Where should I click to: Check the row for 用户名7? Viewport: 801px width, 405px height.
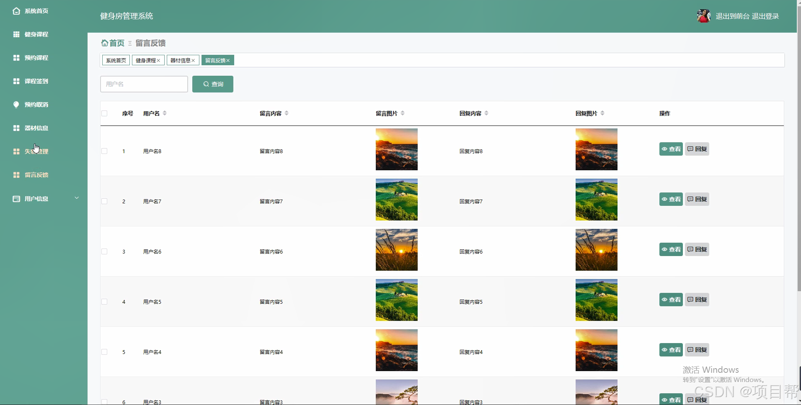(104, 201)
